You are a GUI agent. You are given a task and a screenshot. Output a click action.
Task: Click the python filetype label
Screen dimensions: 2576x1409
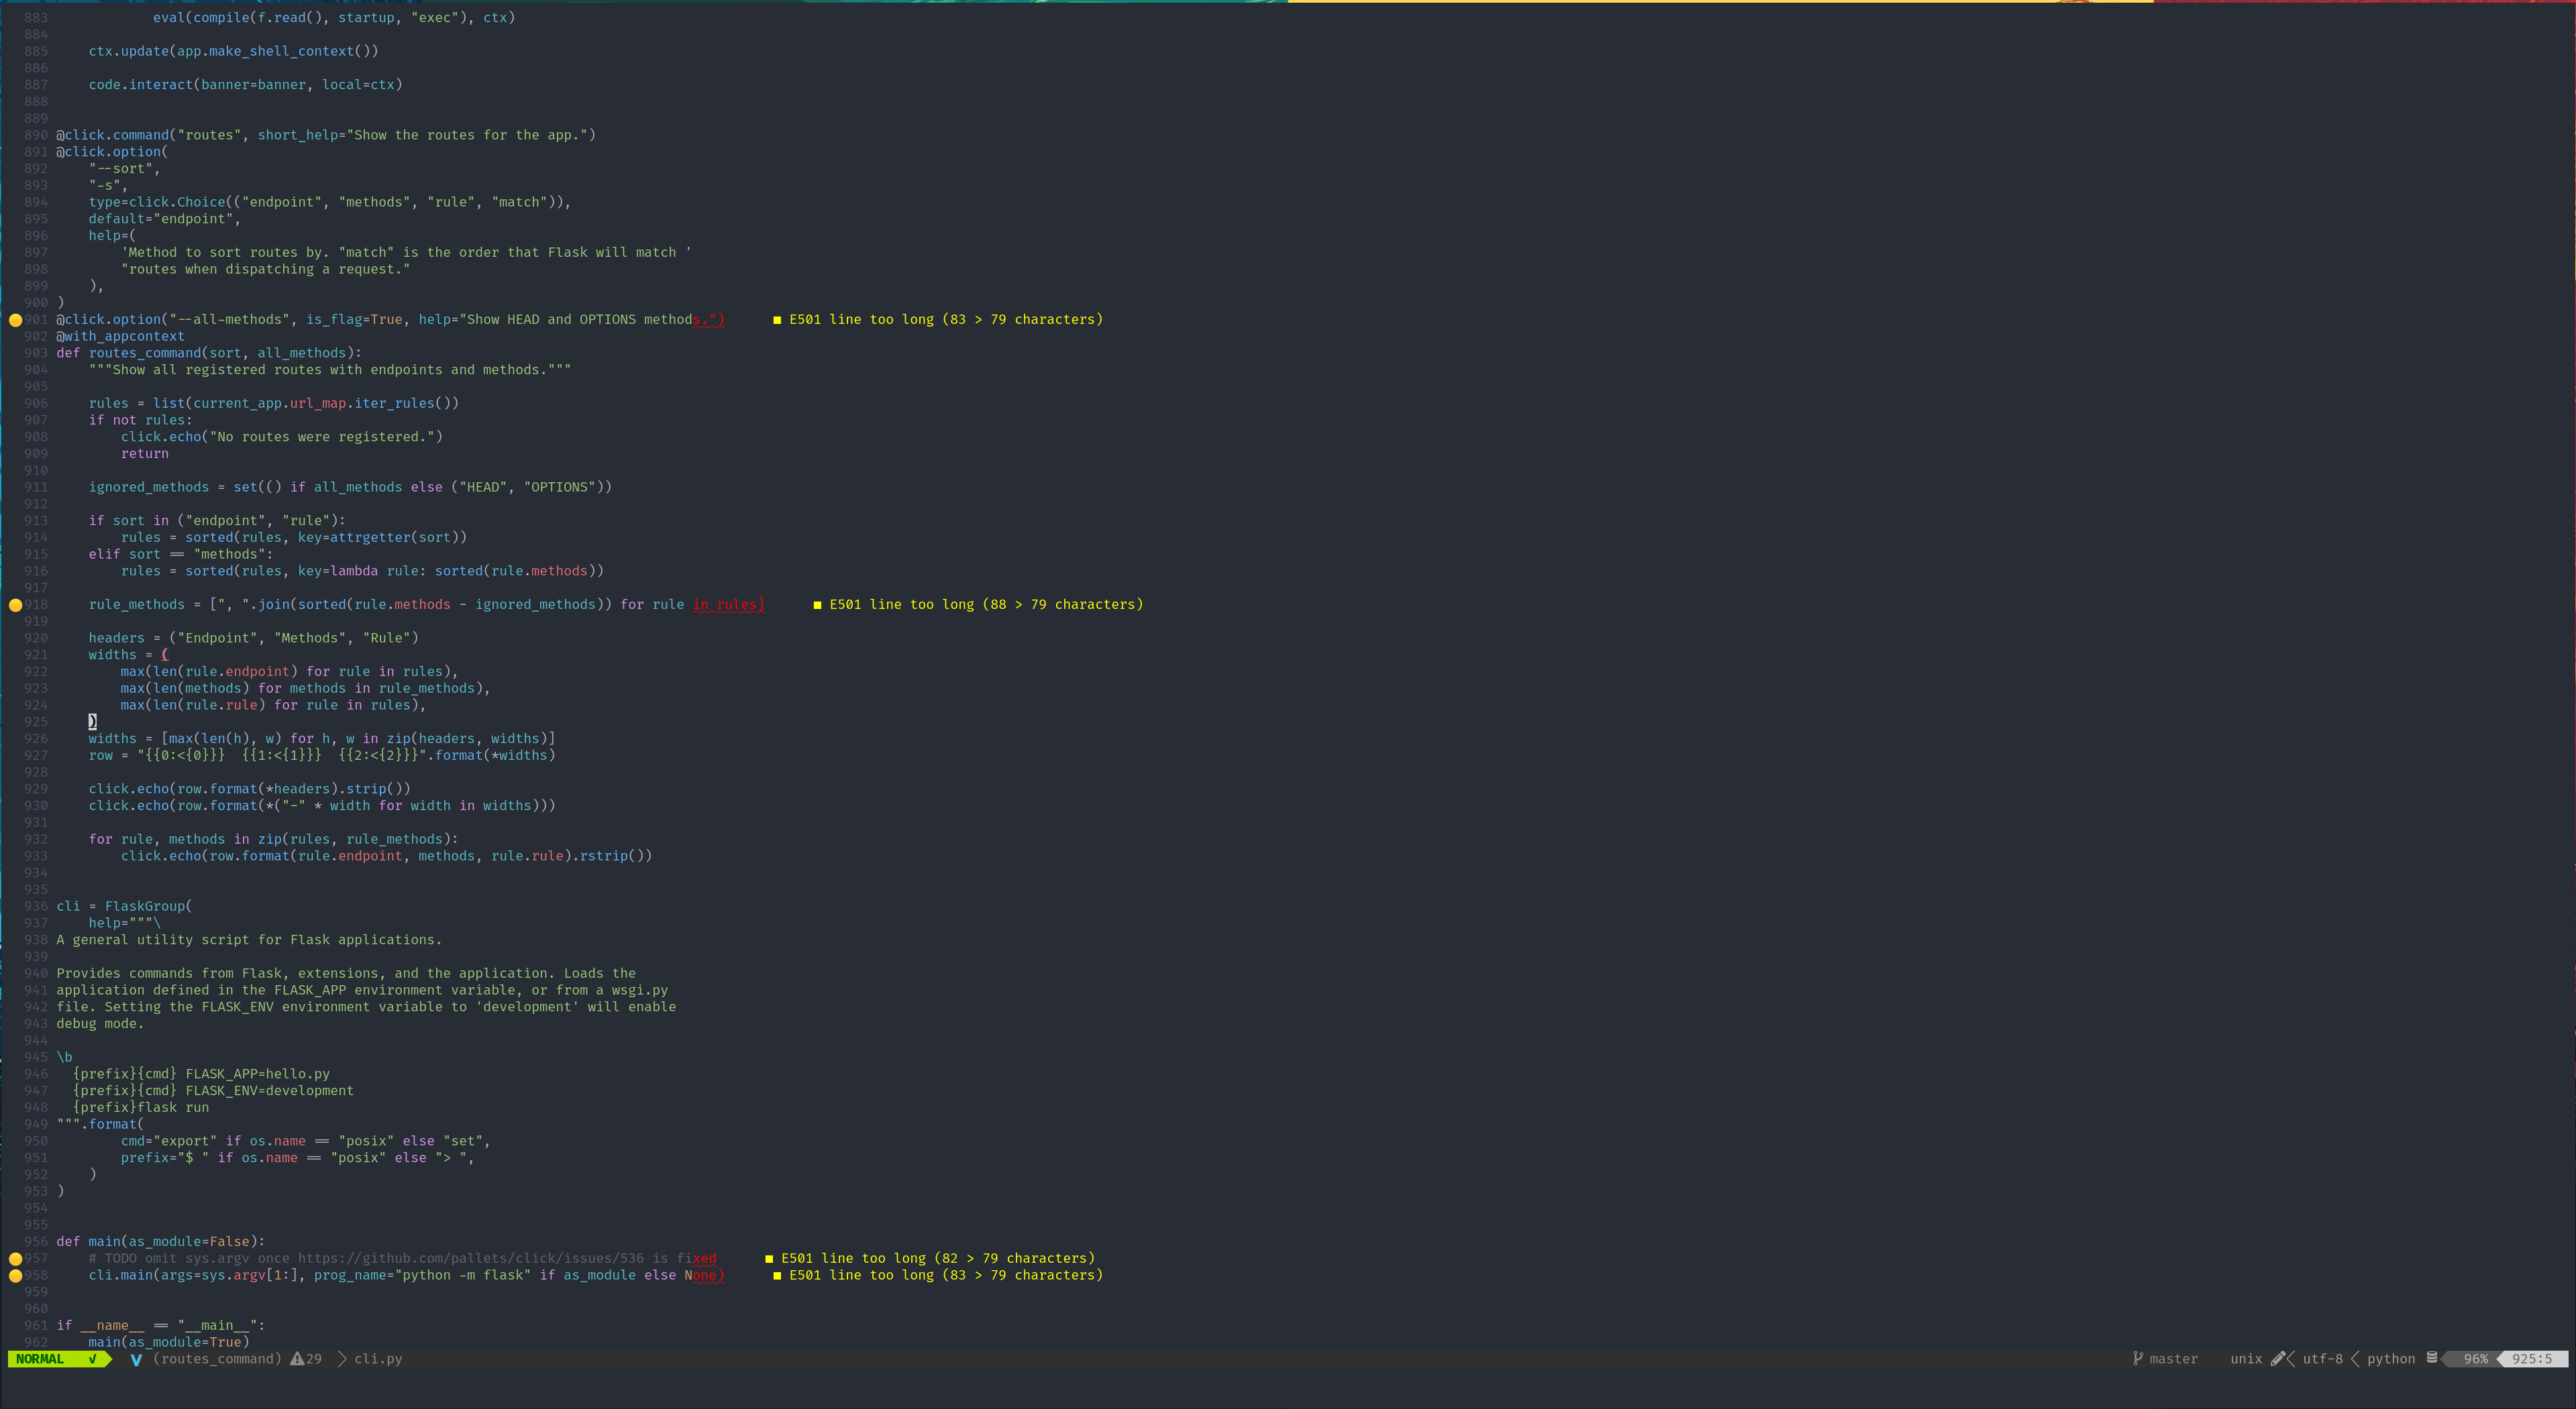click(2391, 1359)
